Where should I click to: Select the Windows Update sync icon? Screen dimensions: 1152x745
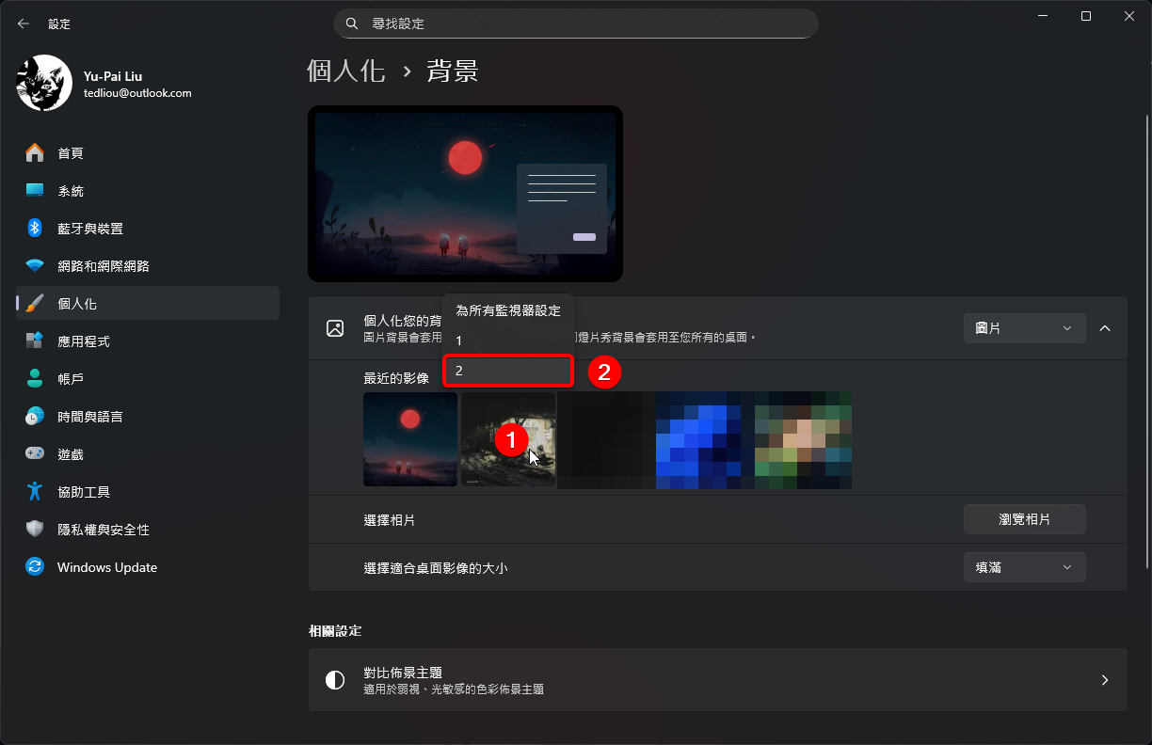35,566
